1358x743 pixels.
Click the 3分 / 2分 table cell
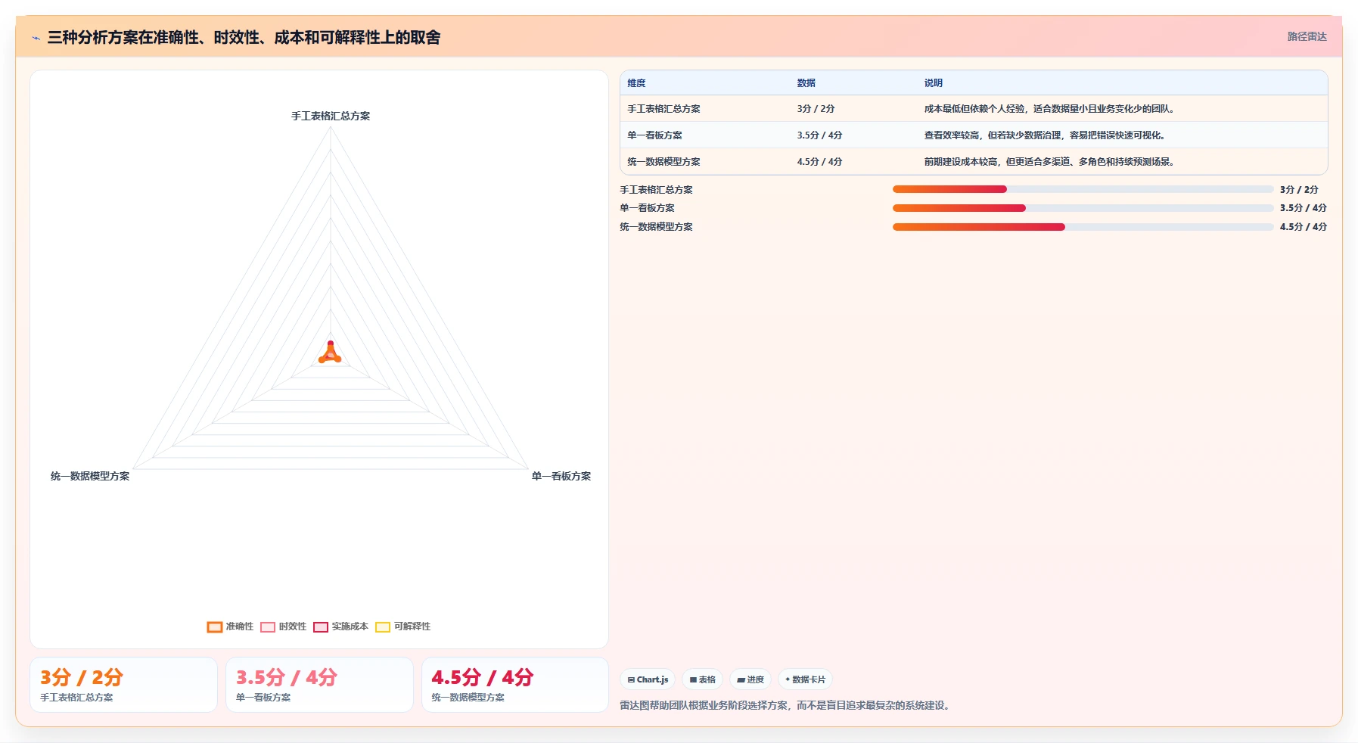point(816,109)
